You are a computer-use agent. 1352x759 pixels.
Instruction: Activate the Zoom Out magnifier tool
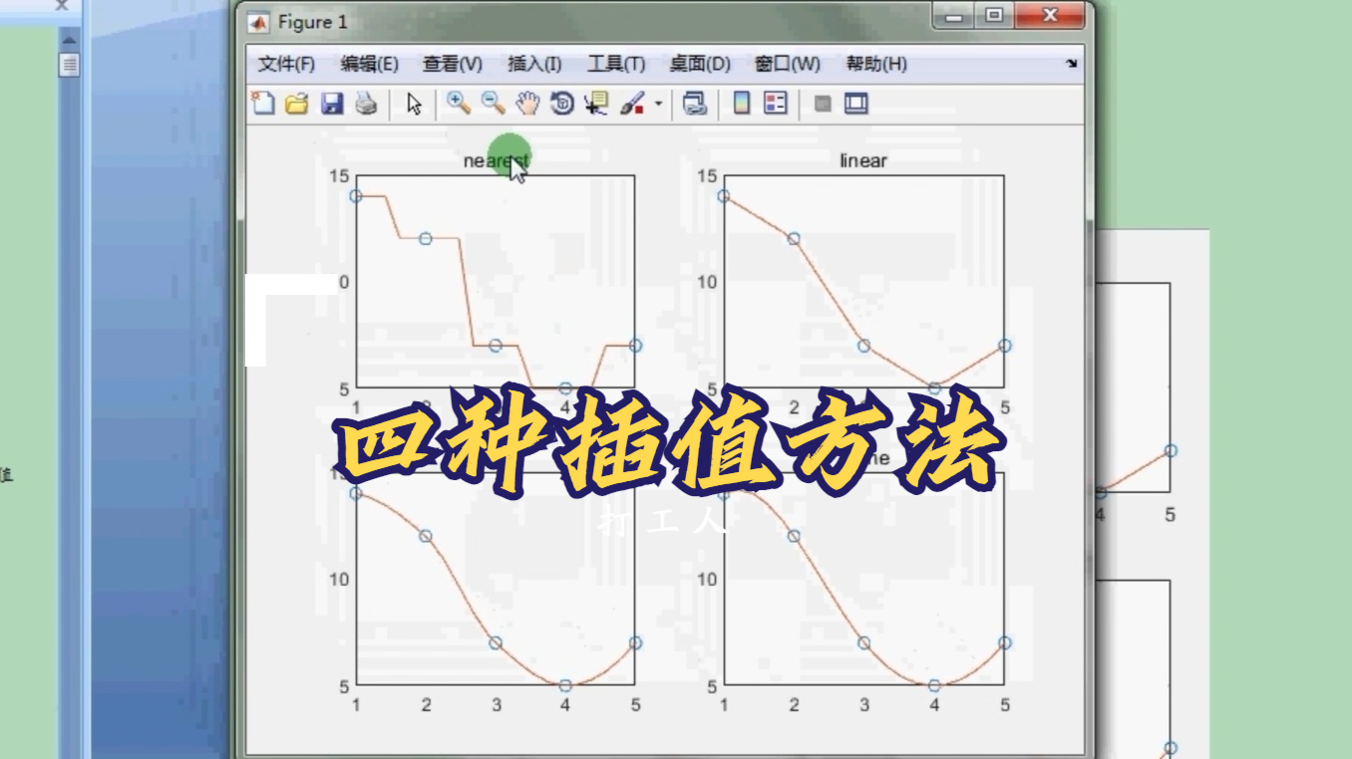click(x=493, y=103)
